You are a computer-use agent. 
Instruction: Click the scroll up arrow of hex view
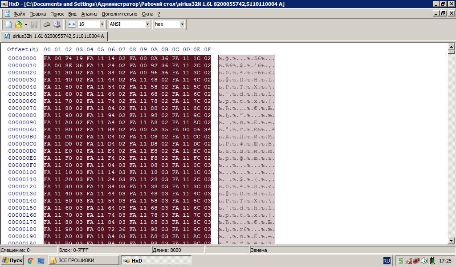[452, 46]
